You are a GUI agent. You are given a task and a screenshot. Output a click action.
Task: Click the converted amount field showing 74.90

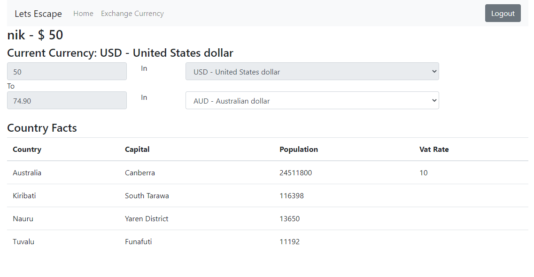click(x=67, y=100)
